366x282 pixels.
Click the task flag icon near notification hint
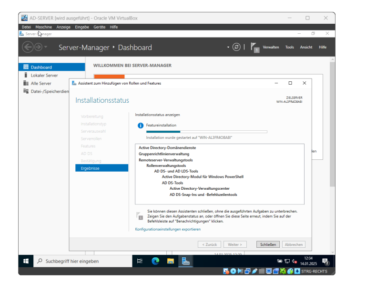[140, 215]
